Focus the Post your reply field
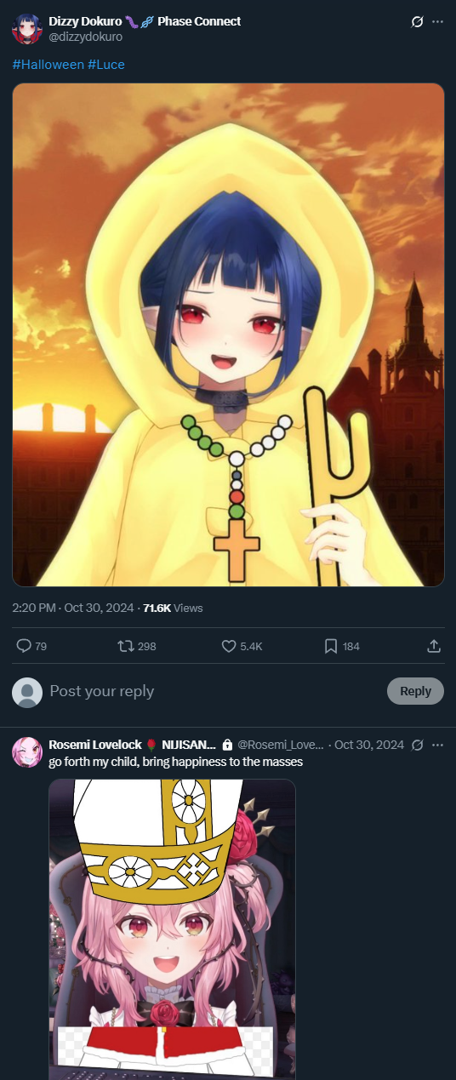The height and width of the screenshot is (1080, 456). click(213, 691)
